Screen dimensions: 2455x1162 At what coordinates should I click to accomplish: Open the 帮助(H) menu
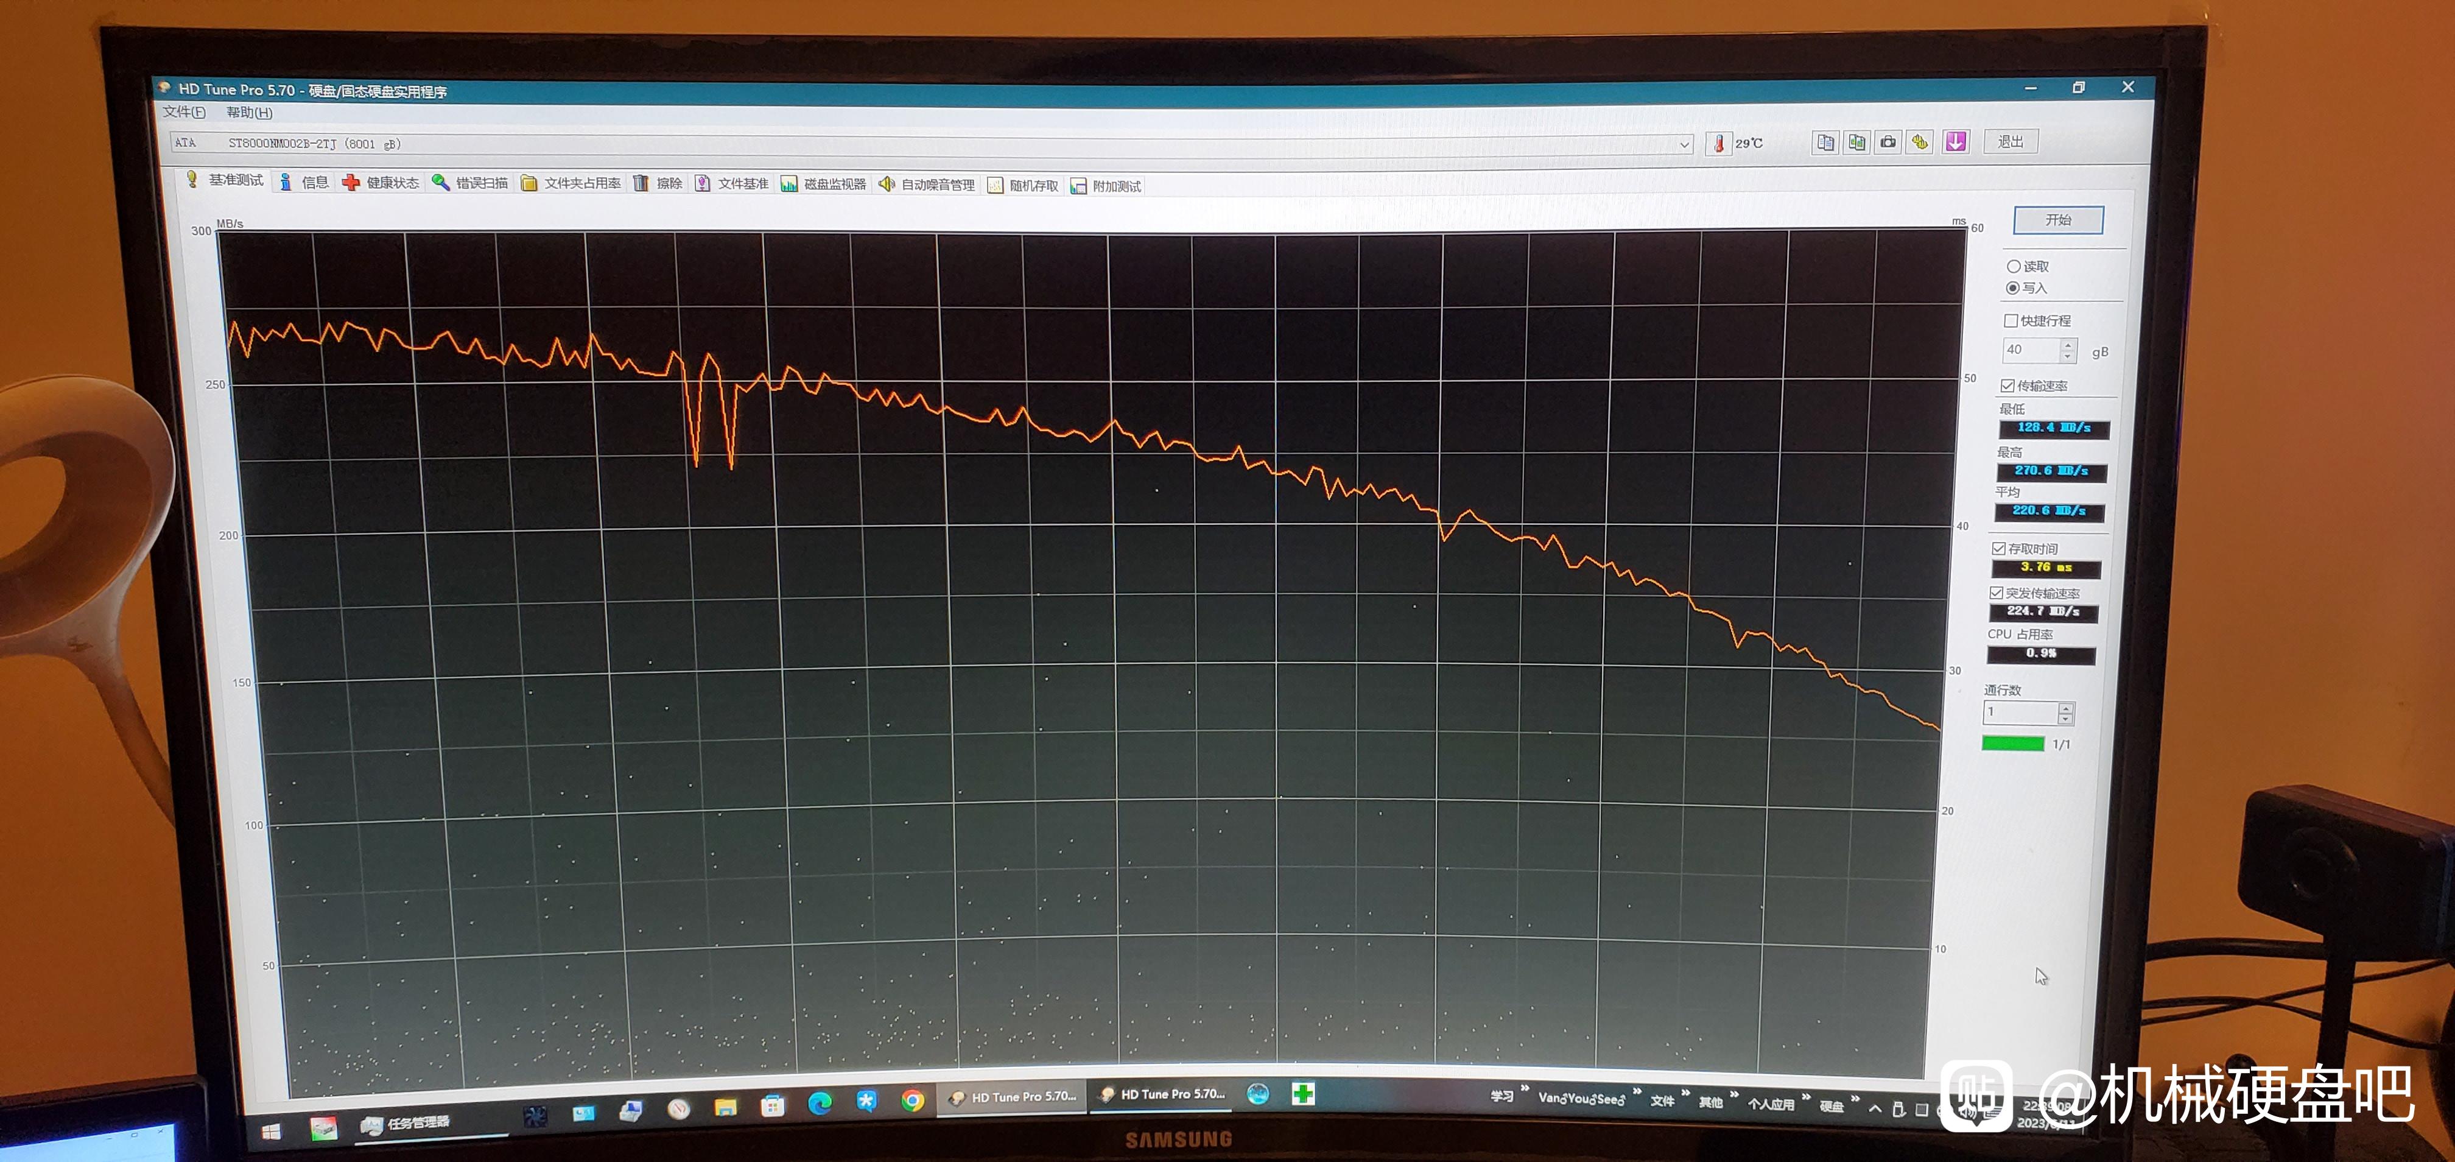[x=250, y=113]
